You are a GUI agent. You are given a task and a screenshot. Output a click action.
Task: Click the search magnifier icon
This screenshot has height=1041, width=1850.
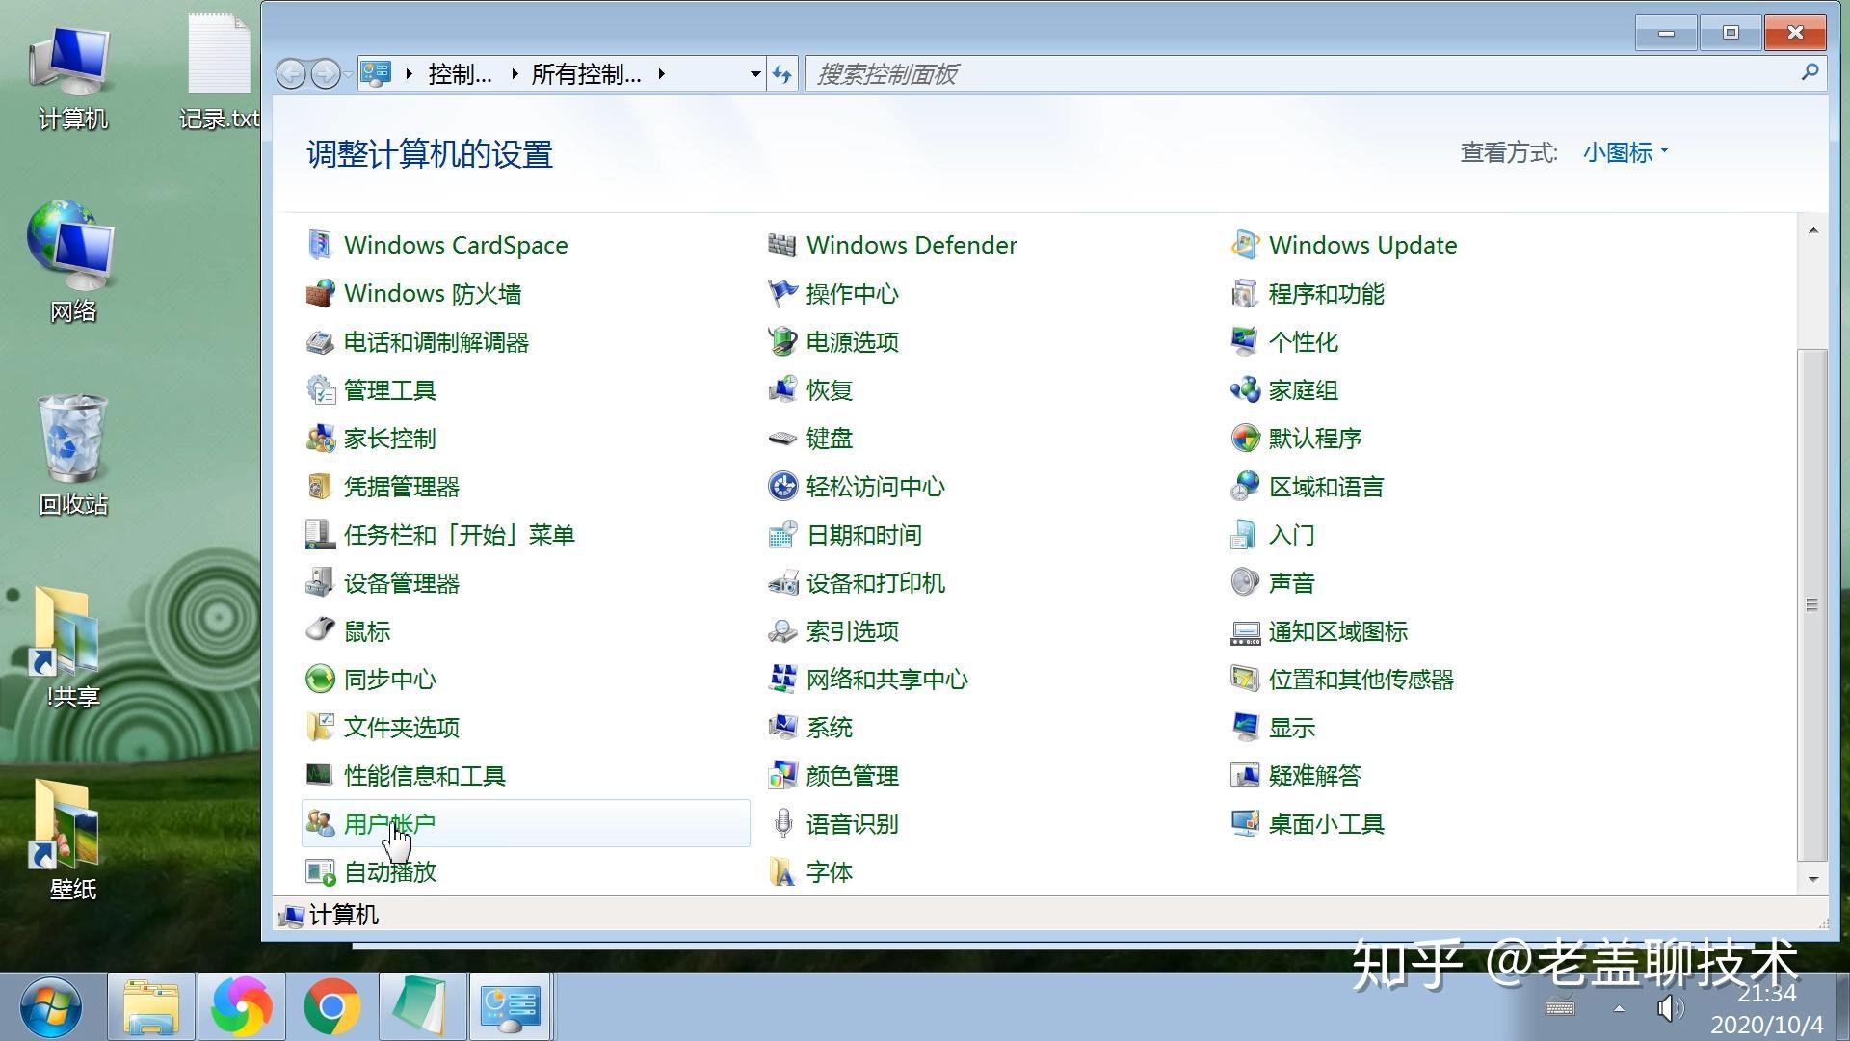pos(1809,72)
